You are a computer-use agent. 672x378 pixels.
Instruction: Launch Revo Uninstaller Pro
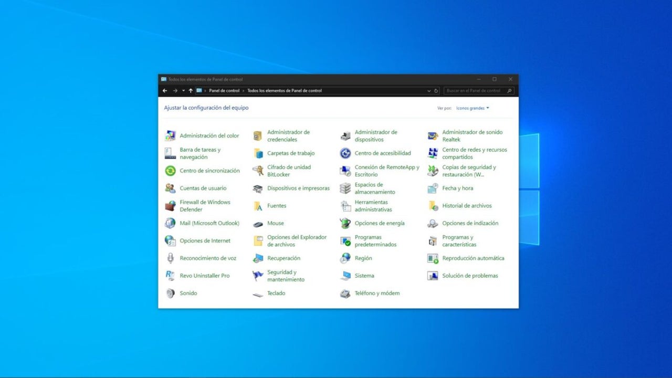[x=206, y=275]
